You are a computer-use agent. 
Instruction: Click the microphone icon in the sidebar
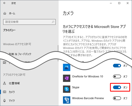coord(4,101)
